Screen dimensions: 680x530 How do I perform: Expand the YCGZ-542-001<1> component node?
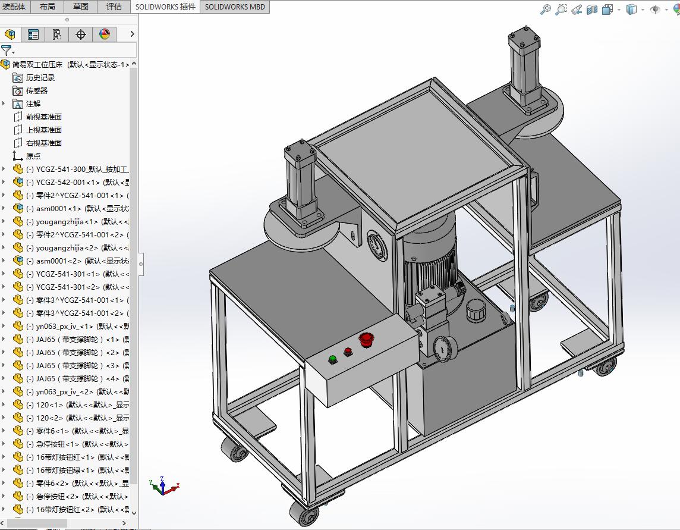(x=4, y=182)
